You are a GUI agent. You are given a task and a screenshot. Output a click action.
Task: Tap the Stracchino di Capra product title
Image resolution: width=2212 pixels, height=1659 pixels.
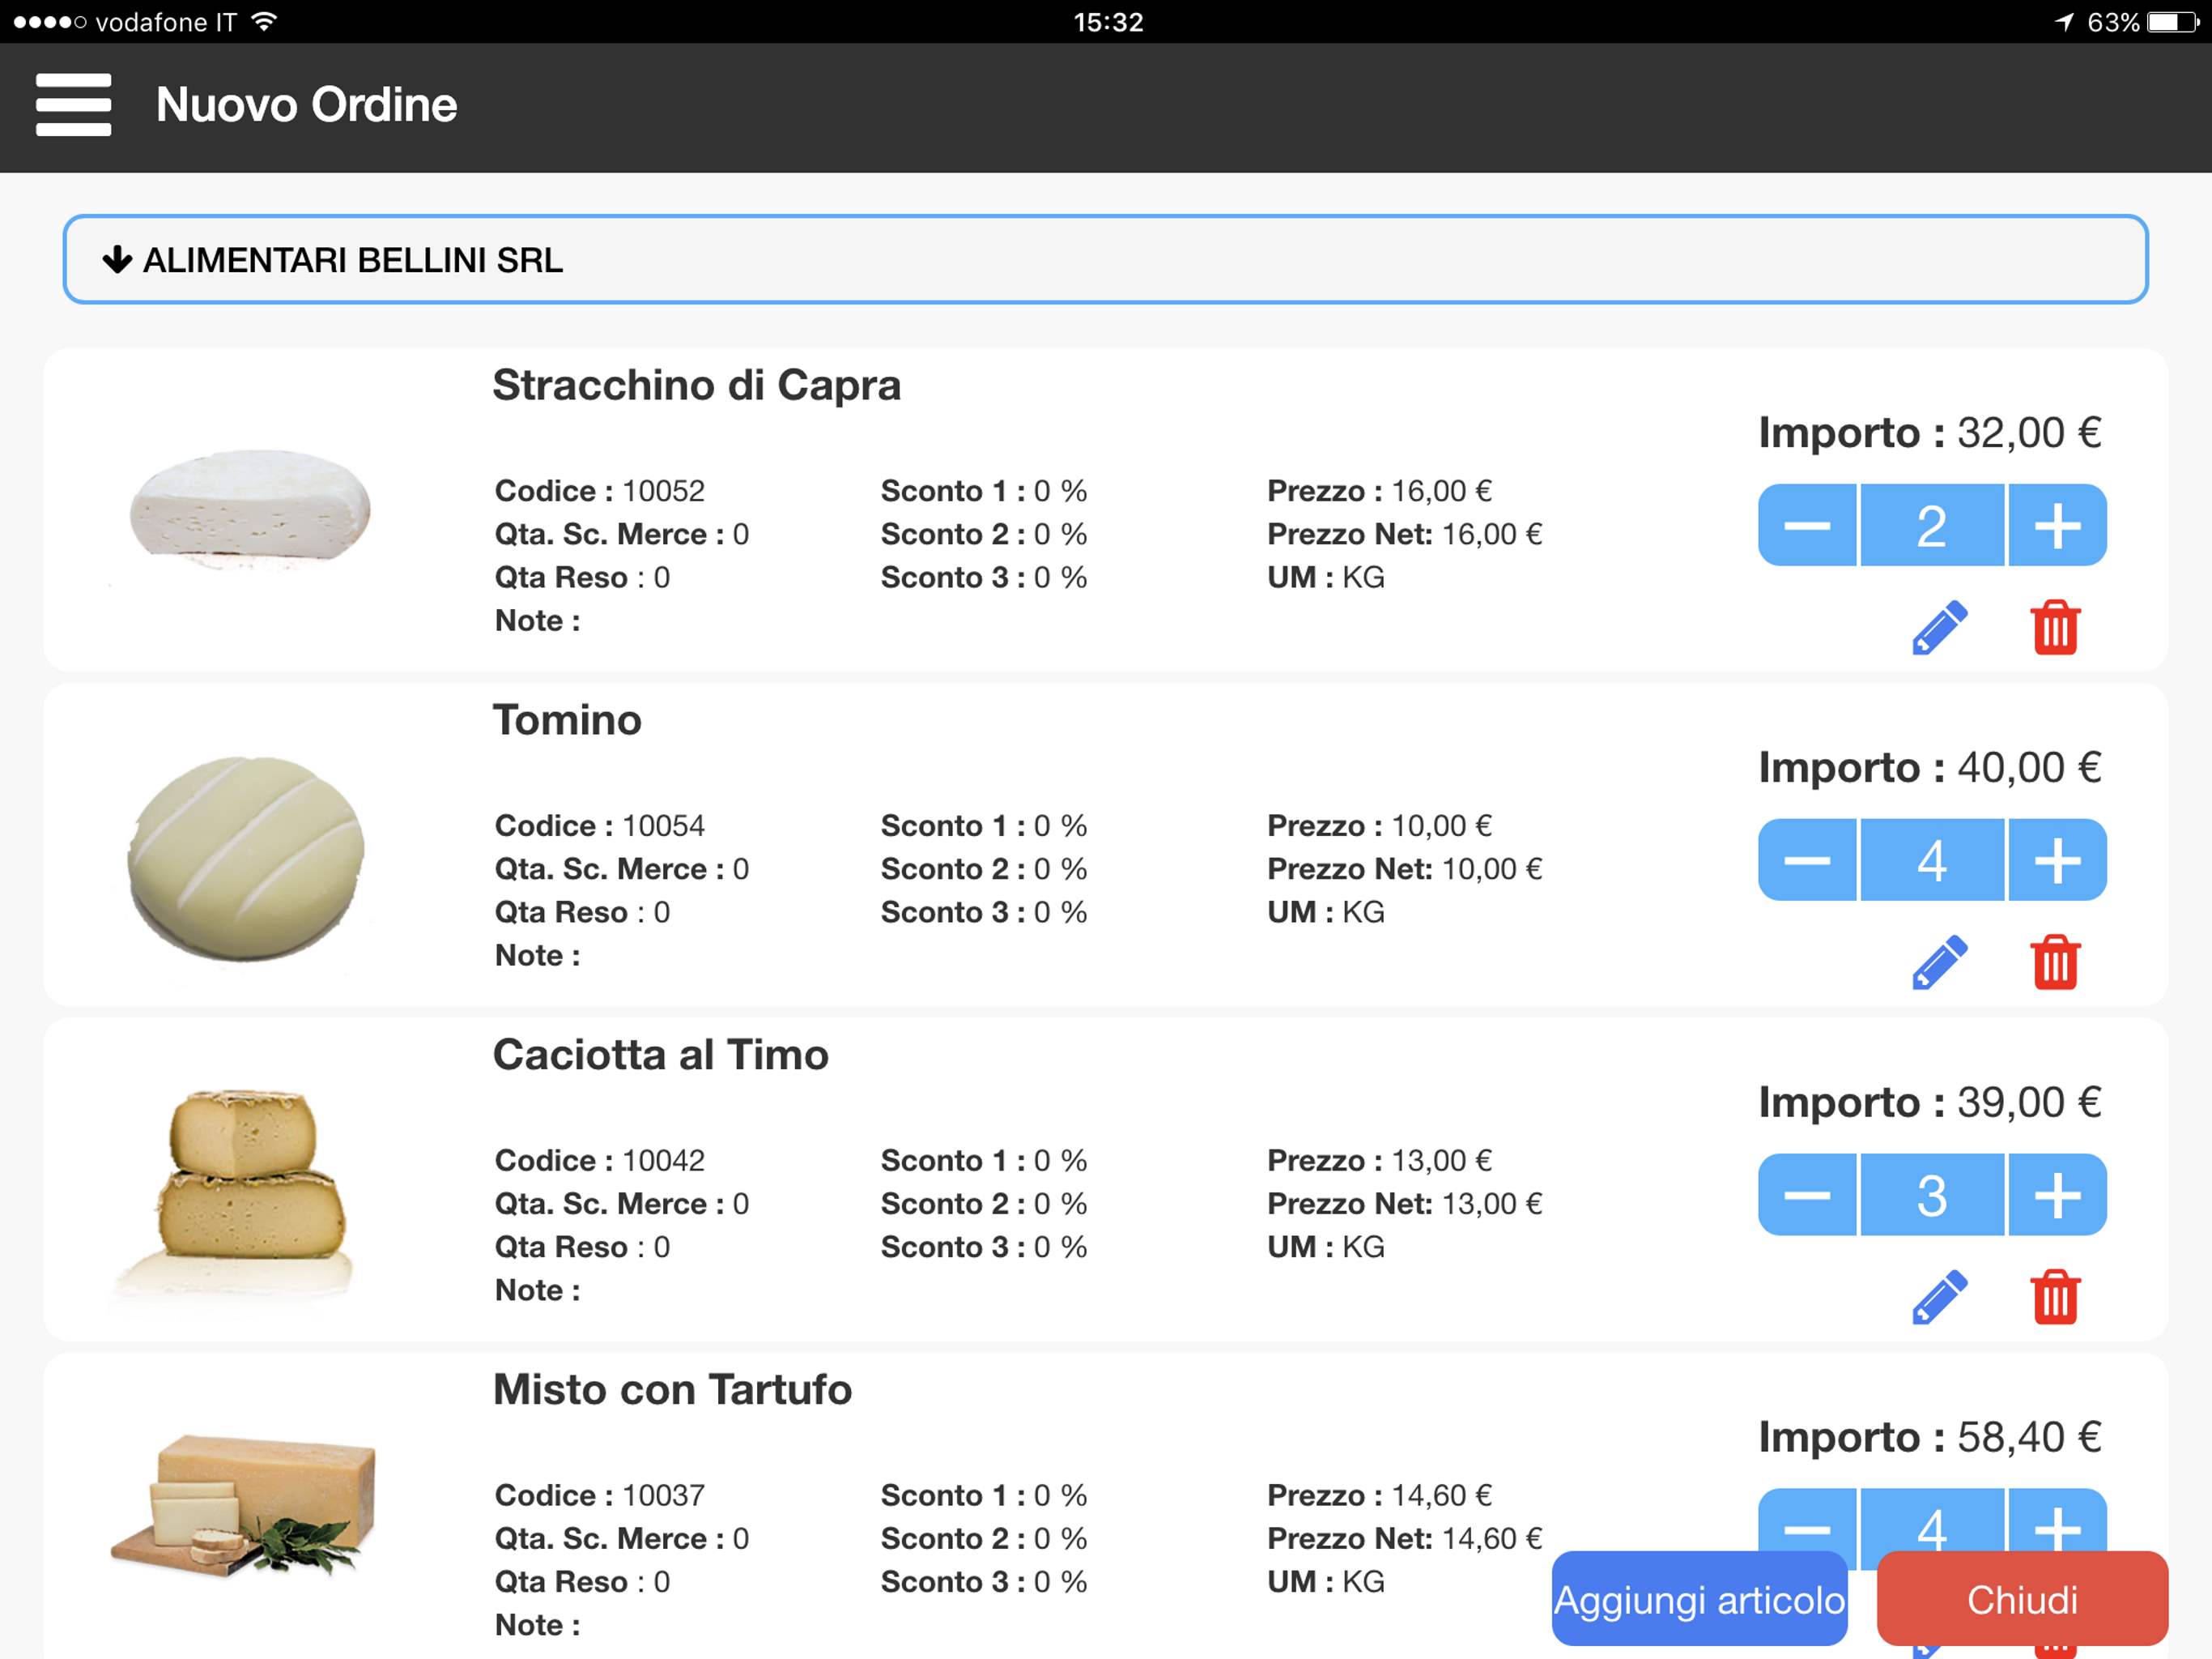point(696,386)
